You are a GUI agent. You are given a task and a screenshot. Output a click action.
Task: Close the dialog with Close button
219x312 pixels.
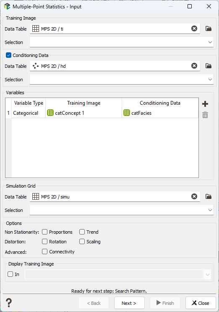coord(201,303)
